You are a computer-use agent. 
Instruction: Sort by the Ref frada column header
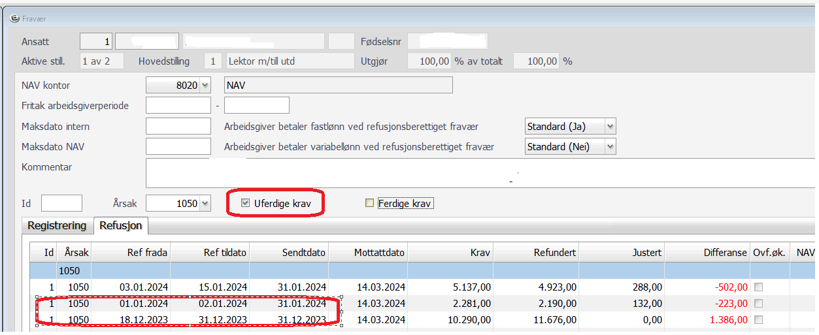tap(131, 253)
